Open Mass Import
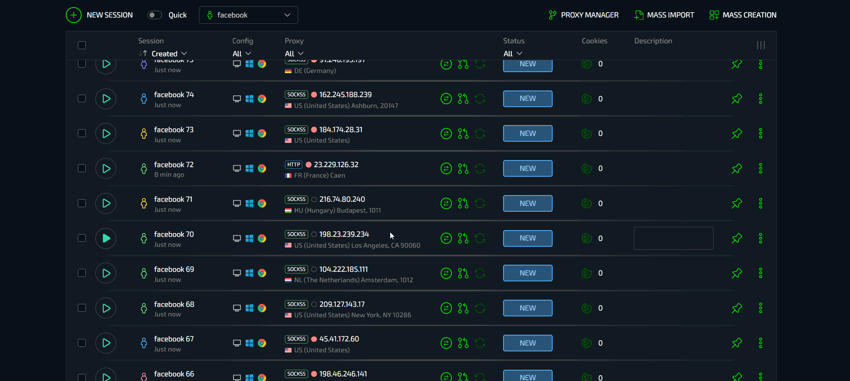This screenshot has height=381, width=850. tap(664, 15)
